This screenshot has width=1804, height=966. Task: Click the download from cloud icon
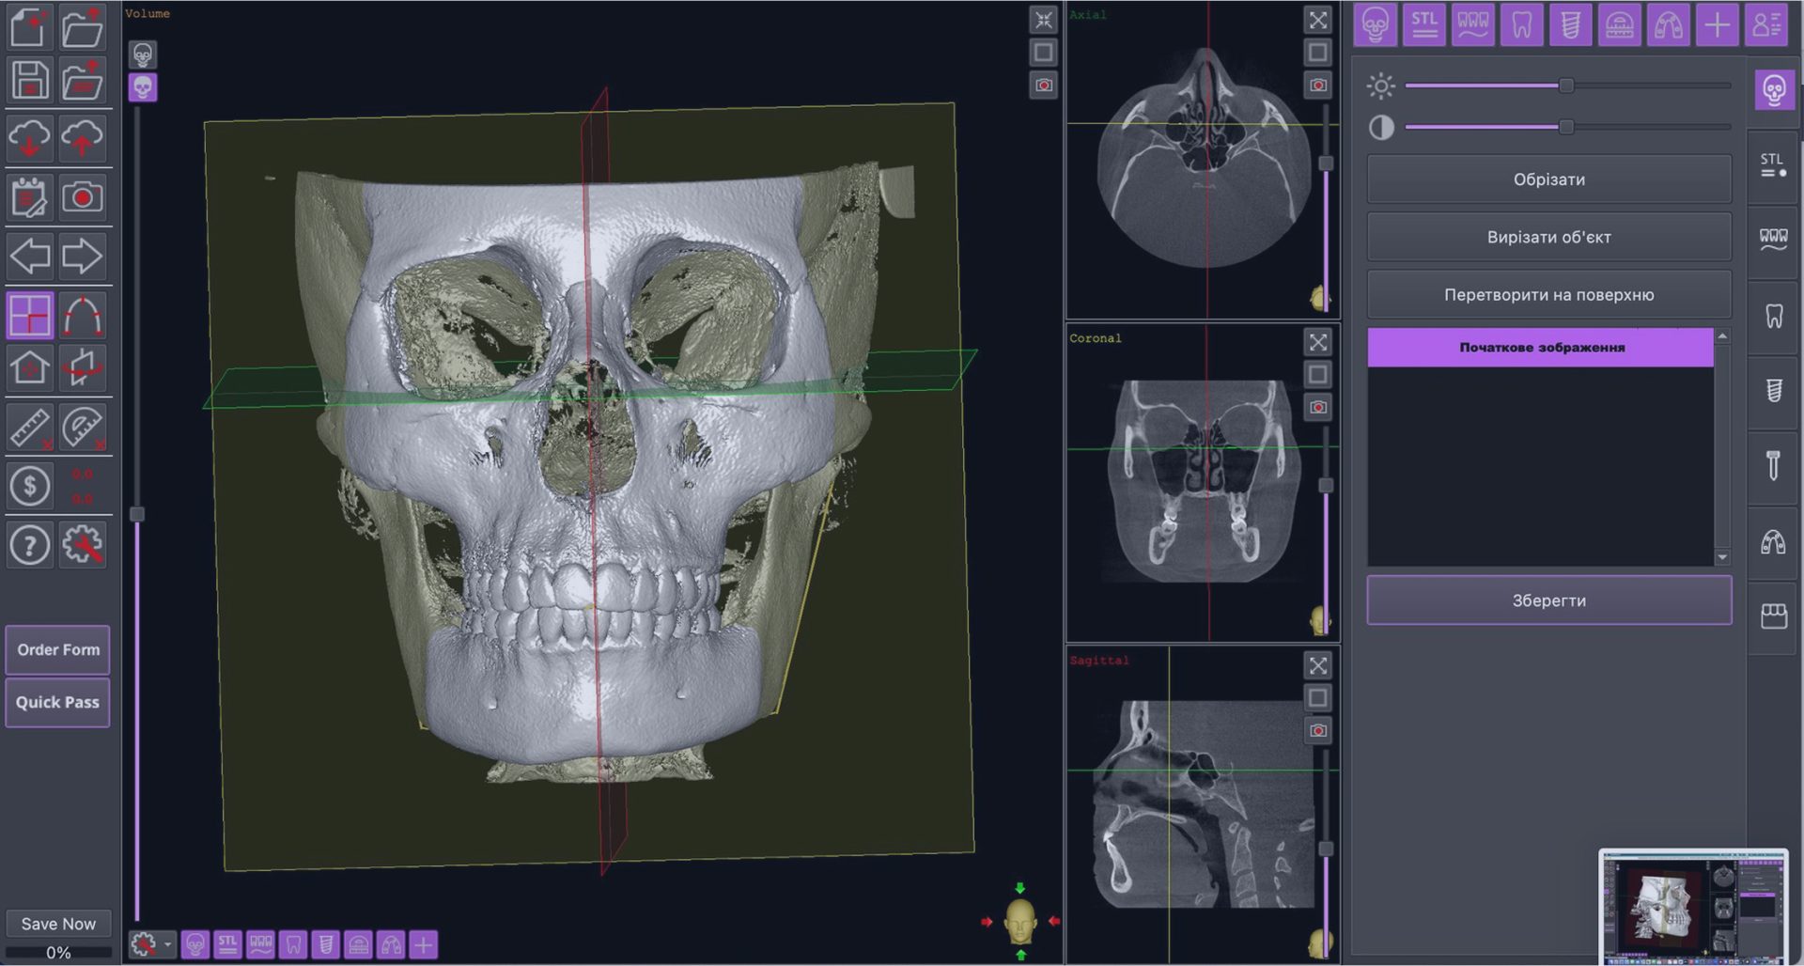pos(29,138)
